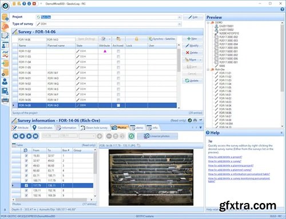Toggle Archived checkbox for FOR-11-04
The height and width of the screenshot is (219, 286).
coord(118,62)
